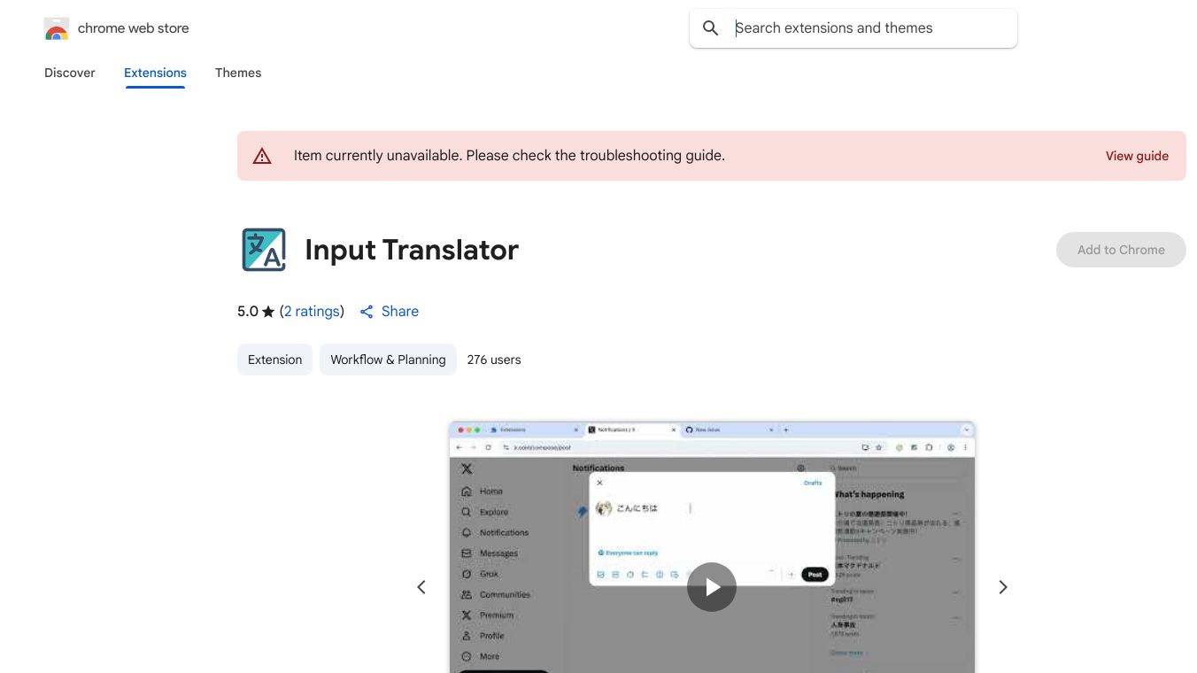This screenshot has width=1197, height=673.
Task: Go to the previous screenshot slide
Action: click(x=421, y=587)
